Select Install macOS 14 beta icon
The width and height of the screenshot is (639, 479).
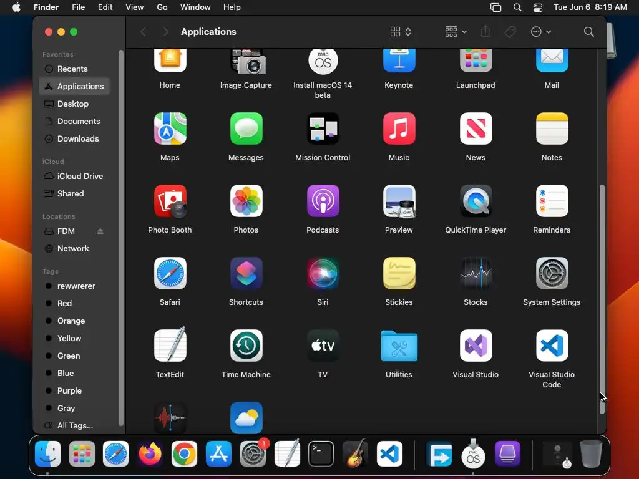coord(323,61)
